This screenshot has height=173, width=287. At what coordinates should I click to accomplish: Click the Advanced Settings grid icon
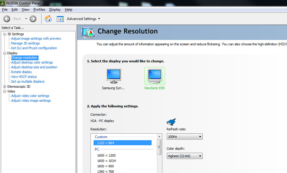(x=60, y=19)
